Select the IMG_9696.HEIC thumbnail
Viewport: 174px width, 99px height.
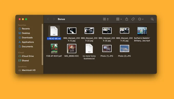pos(72,48)
